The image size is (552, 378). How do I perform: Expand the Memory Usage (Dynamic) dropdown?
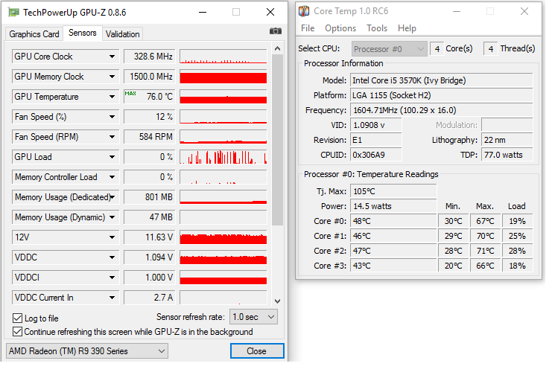coord(112,217)
